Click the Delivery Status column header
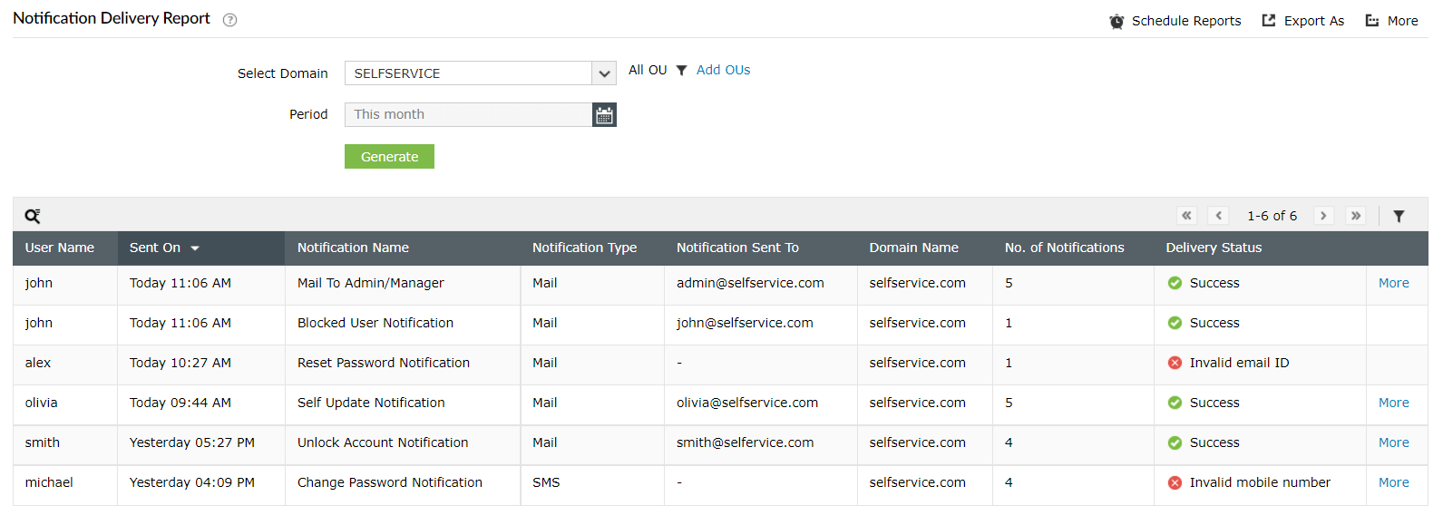1443x525 pixels. [1214, 248]
